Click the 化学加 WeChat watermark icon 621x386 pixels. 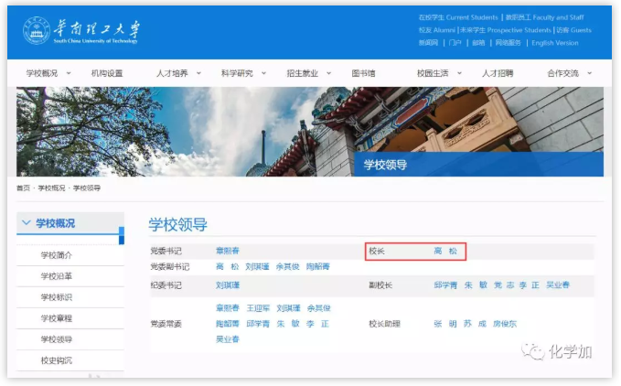pos(533,351)
